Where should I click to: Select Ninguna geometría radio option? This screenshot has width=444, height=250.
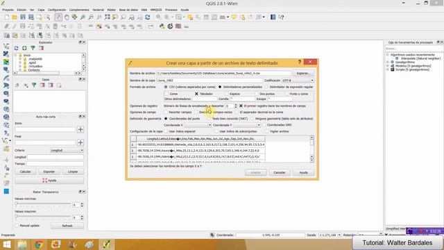point(253,119)
